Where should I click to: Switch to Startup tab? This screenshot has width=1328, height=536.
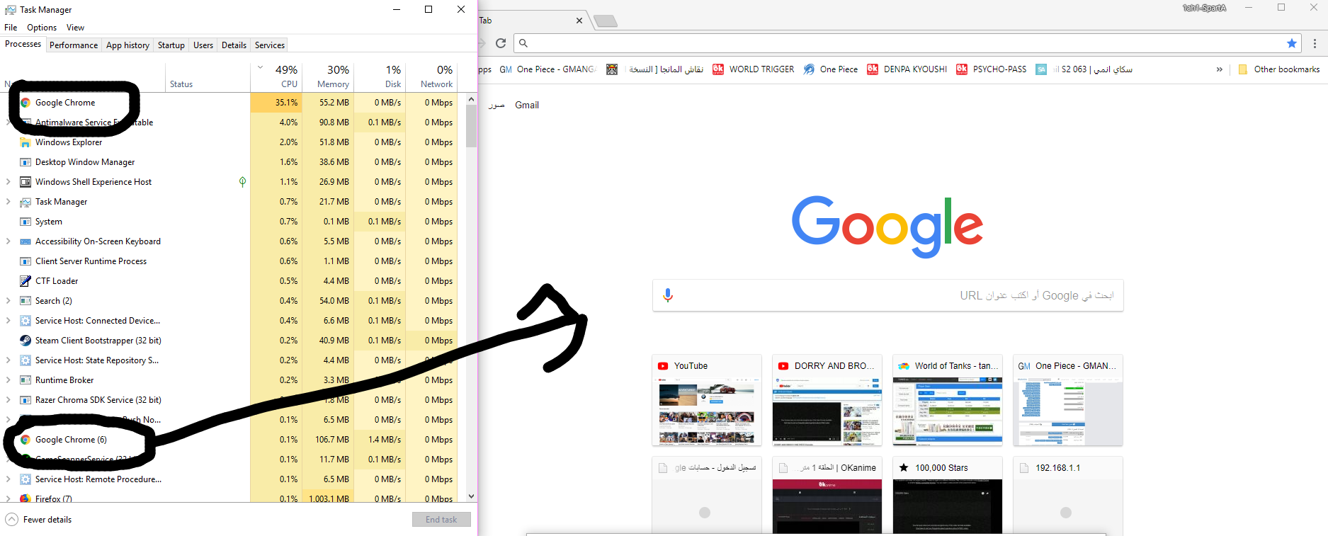pos(171,45)
